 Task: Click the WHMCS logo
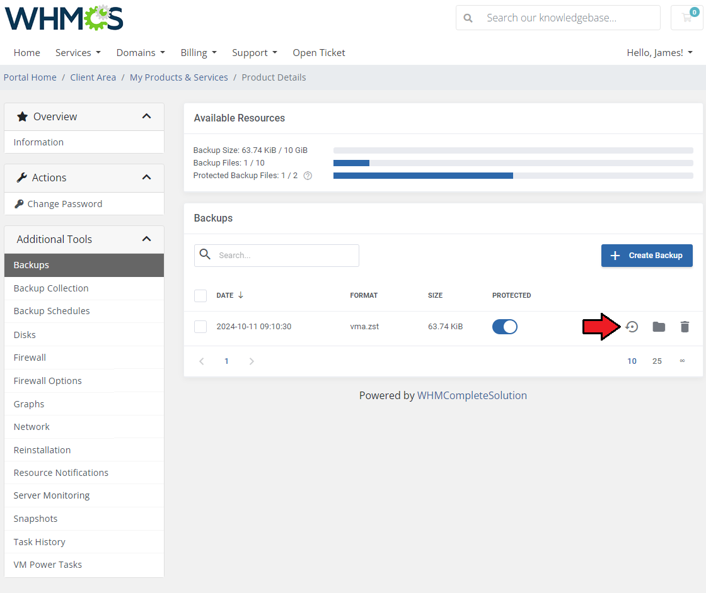point(64,18)
